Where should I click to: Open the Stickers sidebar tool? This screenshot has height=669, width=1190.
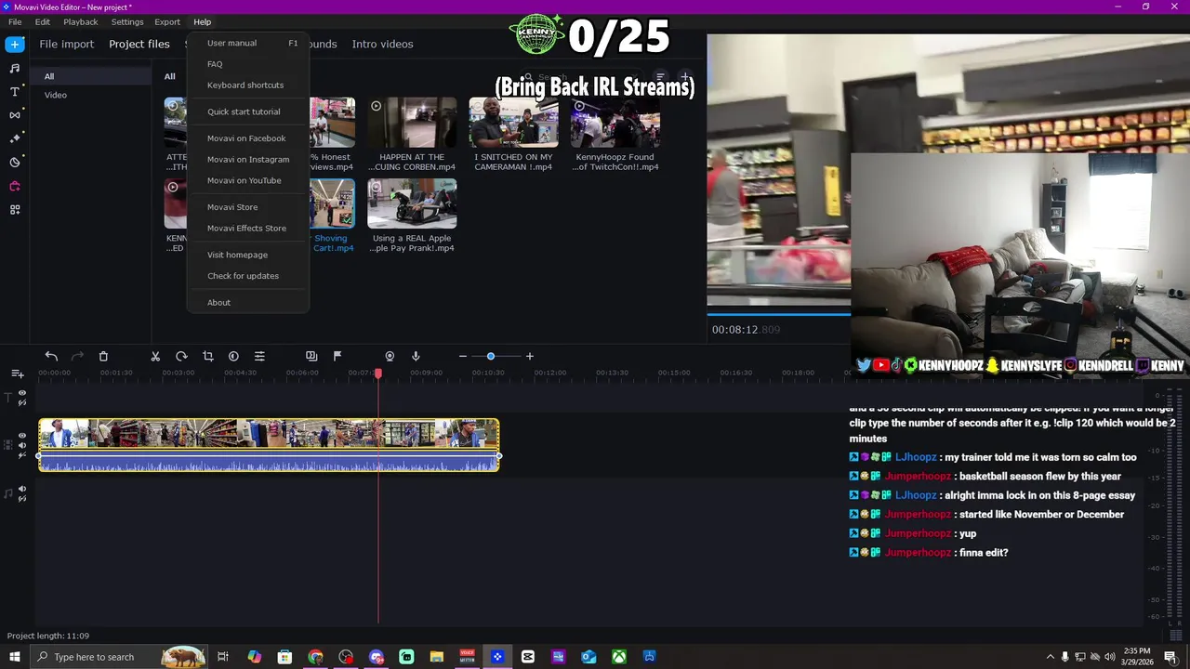[15, 162]
